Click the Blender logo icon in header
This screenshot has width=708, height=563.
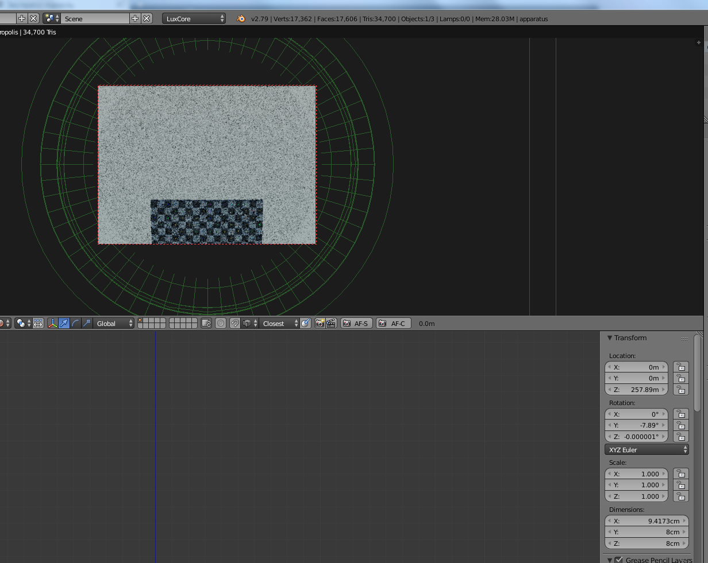pyautogui.click(x=241, y=19)
